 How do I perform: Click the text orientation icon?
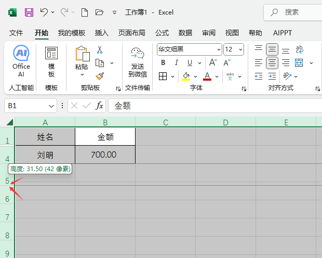[x=287, y=76]
